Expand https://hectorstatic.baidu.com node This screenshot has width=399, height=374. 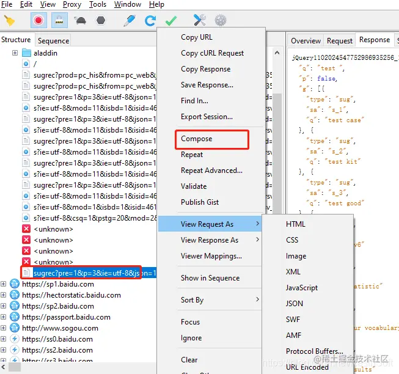coord(3,295)
